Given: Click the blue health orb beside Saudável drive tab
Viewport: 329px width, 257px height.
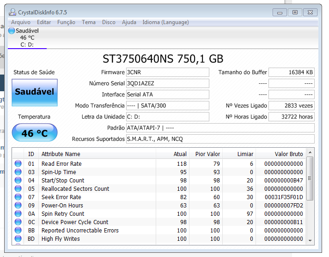Looking at the screenshot, I should (x=12, y=31).
